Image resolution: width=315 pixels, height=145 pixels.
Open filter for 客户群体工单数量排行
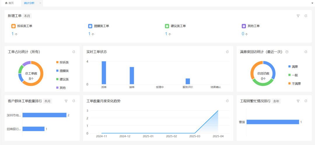66,101
